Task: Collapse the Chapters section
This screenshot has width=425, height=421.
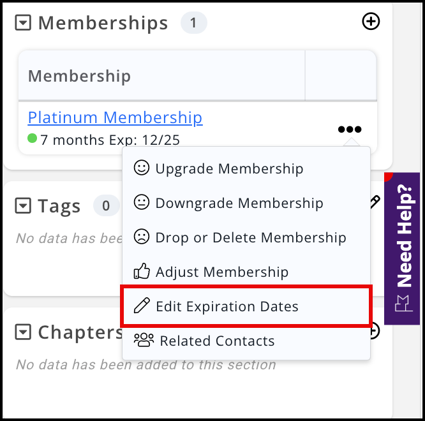Action: [x=23, y=332]
